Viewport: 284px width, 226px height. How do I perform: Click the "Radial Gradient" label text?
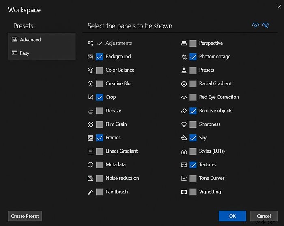coord(215,83)
